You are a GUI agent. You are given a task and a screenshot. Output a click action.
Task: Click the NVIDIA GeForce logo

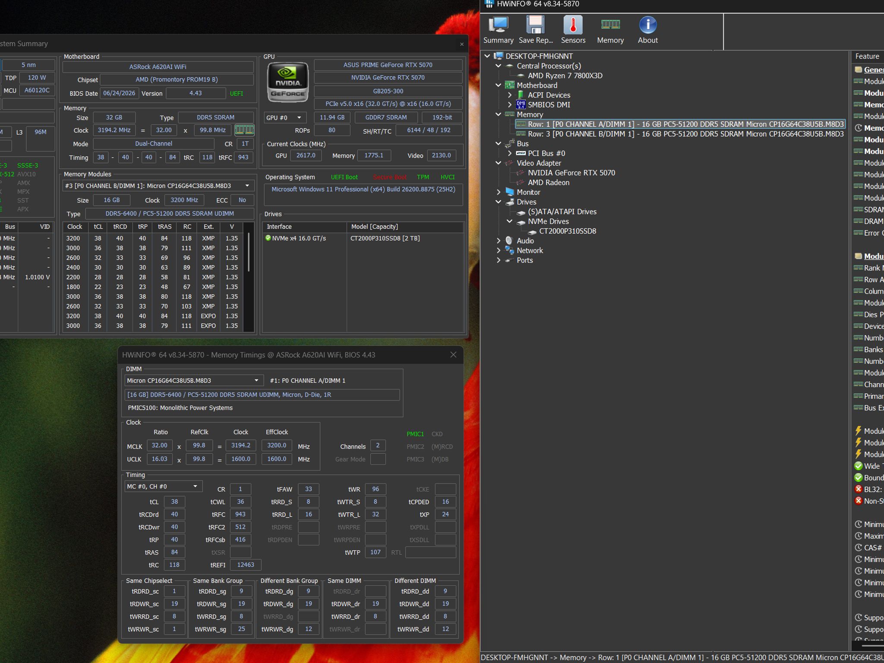pos(288,82)
